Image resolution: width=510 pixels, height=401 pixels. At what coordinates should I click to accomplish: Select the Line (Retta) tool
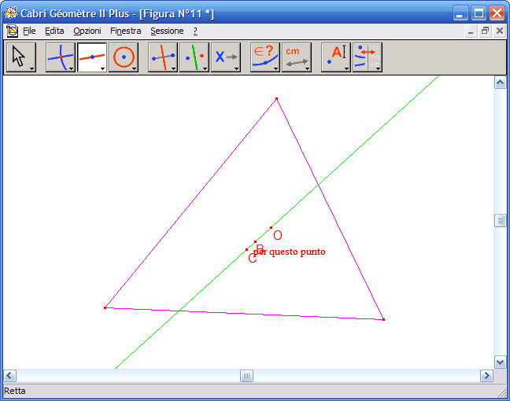92,57
